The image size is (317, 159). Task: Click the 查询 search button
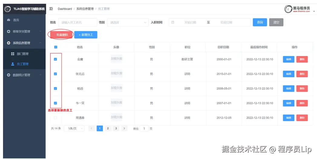coord(260,22)
